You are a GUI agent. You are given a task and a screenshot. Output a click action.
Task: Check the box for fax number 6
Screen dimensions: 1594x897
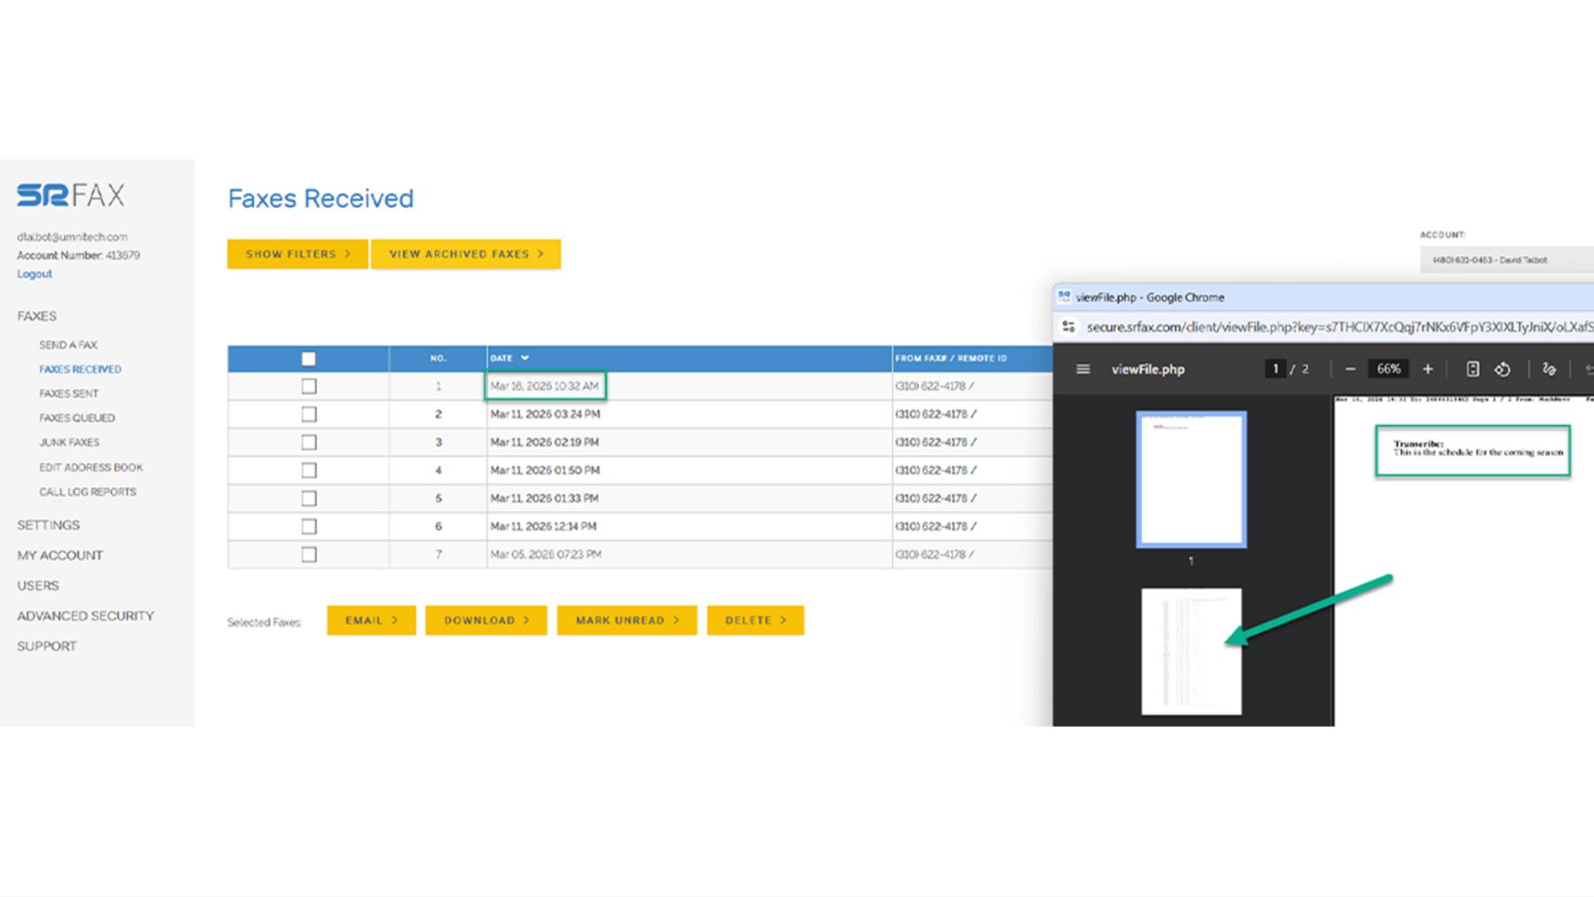pos(308,526)
